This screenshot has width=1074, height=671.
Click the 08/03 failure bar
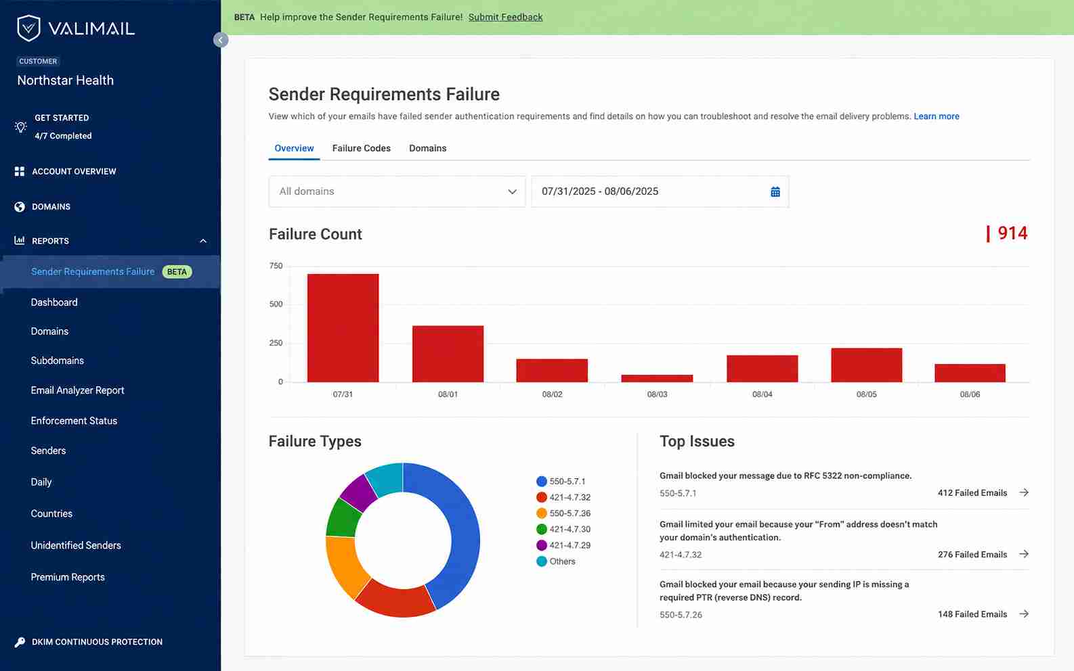pyautogui.click(x=657, y=378)
